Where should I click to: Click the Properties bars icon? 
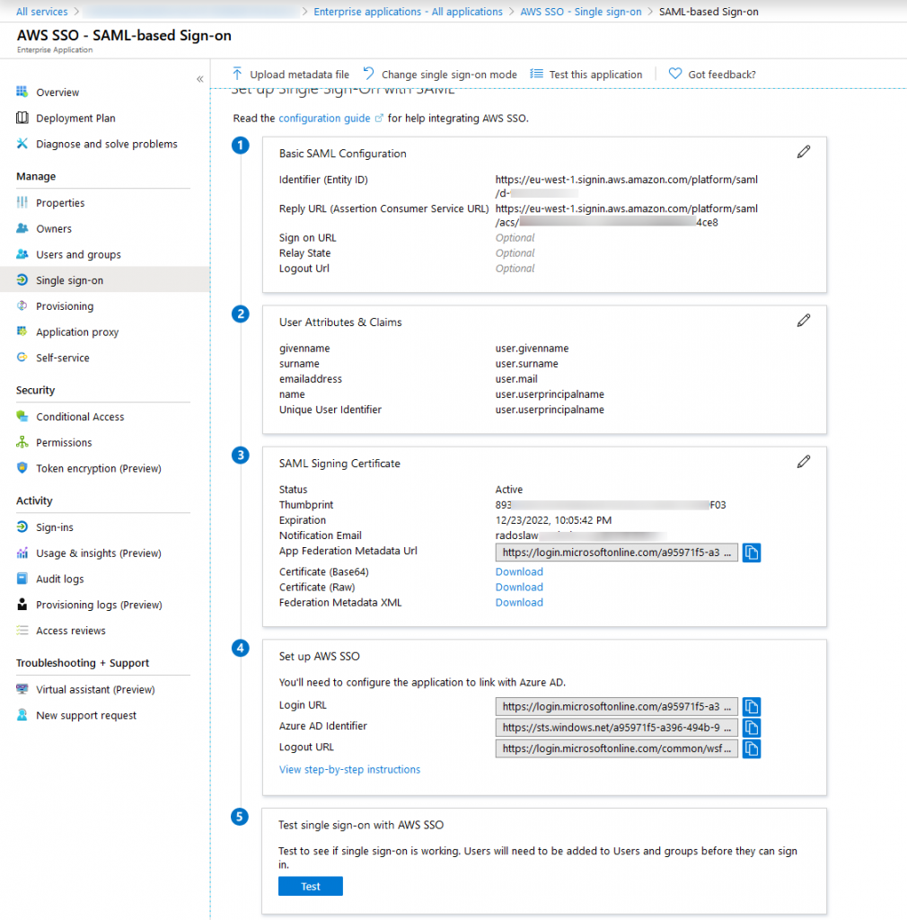click(22, 202)
